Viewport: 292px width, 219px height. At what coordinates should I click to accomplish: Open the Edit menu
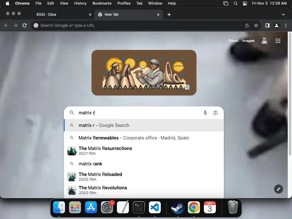[50, 3]
